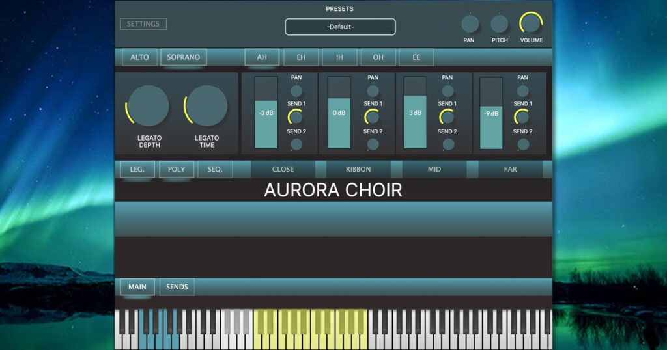Switch to the MAIN tab
The height and width of the screenshot is (350, 667).
tap(137, 287)
